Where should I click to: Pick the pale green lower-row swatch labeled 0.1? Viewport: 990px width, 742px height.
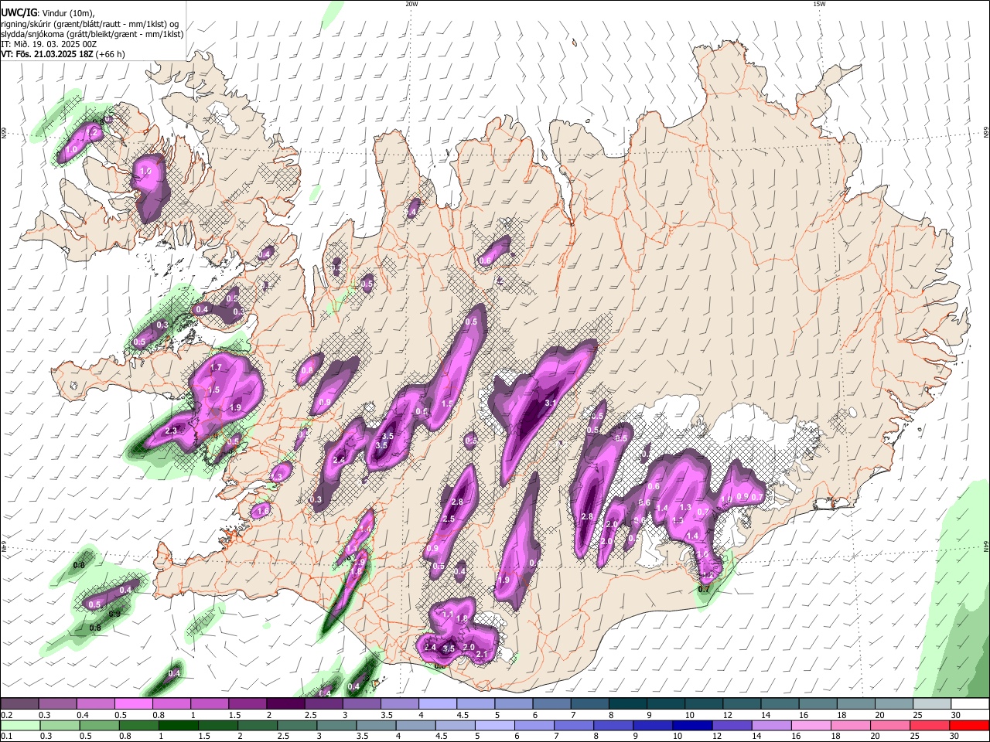coord(19,725)
